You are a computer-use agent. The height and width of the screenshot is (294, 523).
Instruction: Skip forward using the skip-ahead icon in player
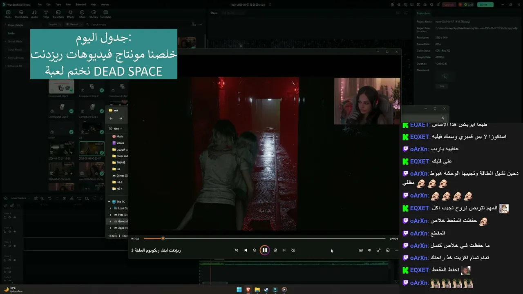click(275, 250)
